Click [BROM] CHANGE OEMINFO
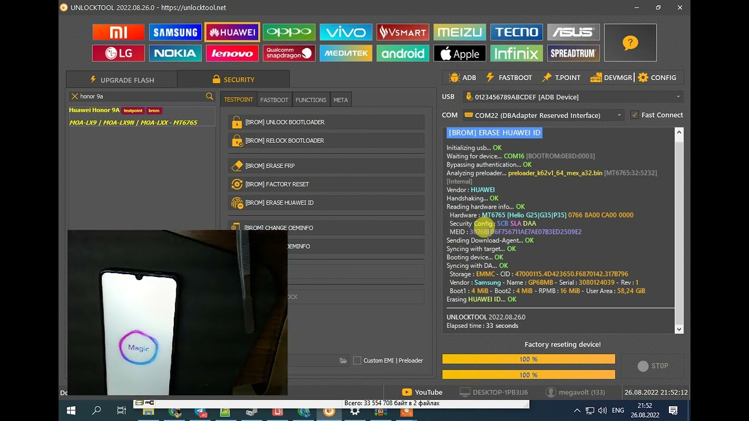The image size is (749, 421). pos(327,227)
